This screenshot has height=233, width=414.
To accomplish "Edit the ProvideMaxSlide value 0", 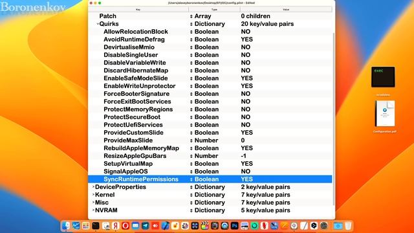I will coord(243,140).
